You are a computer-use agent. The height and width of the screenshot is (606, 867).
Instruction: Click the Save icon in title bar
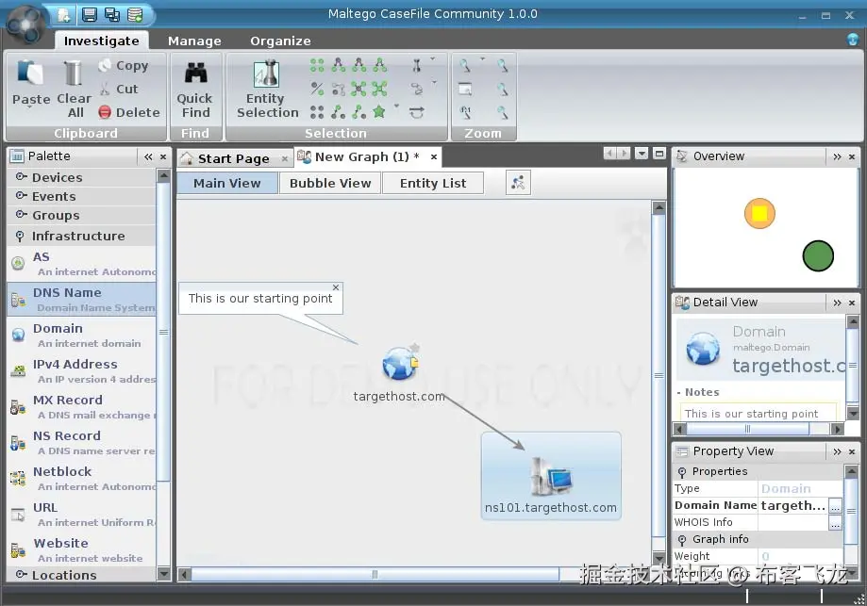[89, 15]
